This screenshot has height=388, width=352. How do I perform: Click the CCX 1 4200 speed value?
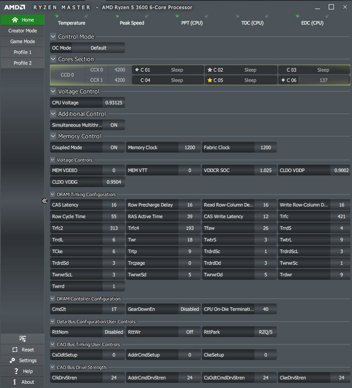(x=120, y=80)
